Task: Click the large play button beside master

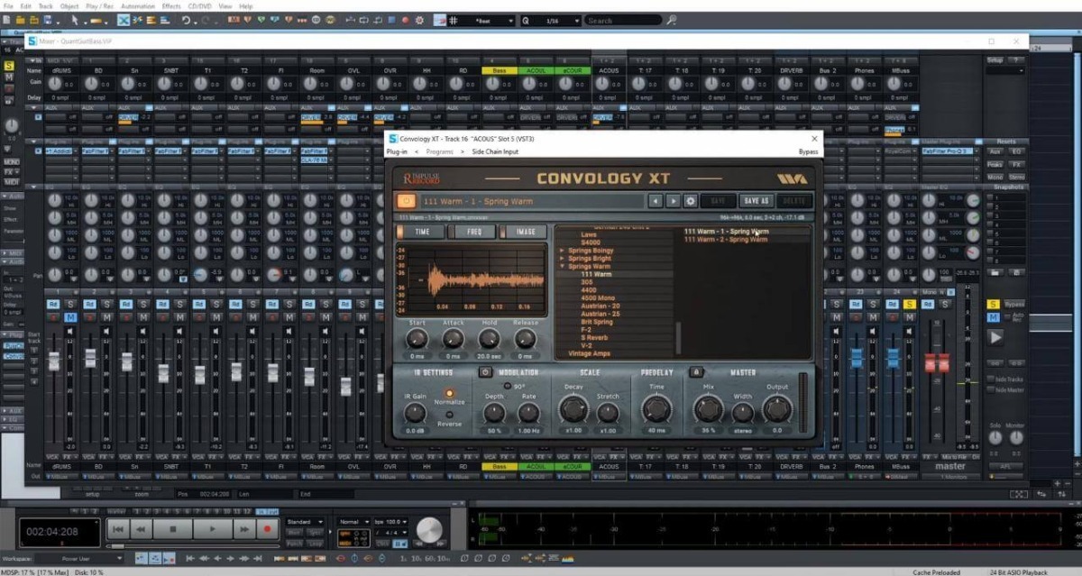Action: pyautogui.click(x=995, y=337)
